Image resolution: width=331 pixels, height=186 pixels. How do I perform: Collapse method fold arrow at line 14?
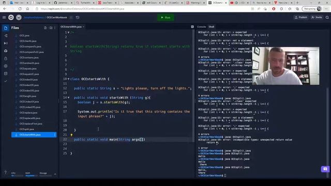pos(68,98)
